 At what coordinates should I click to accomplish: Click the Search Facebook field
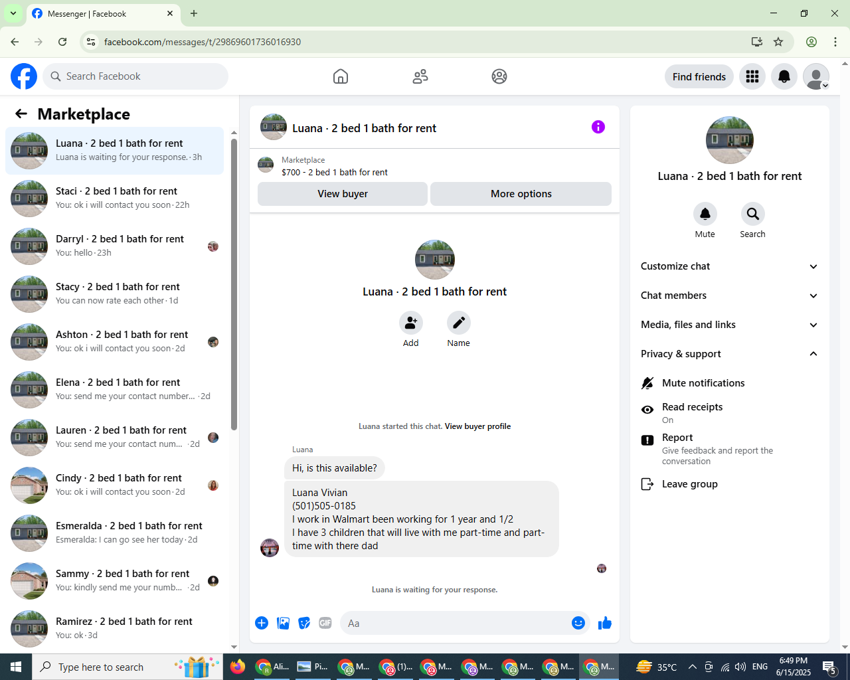135,76
